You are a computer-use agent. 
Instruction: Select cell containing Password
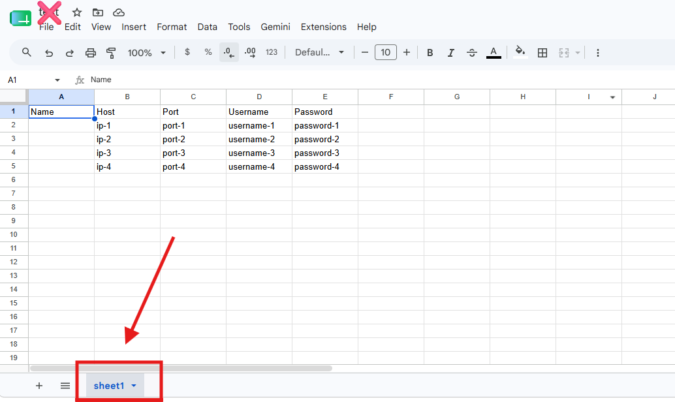point(325,112)
